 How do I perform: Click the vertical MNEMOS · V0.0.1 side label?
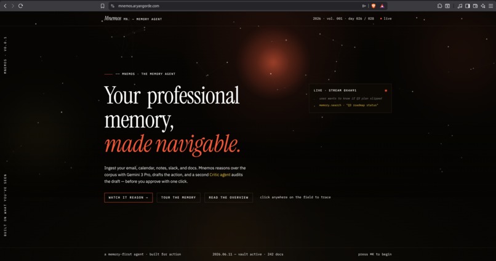tap(5, 55)
